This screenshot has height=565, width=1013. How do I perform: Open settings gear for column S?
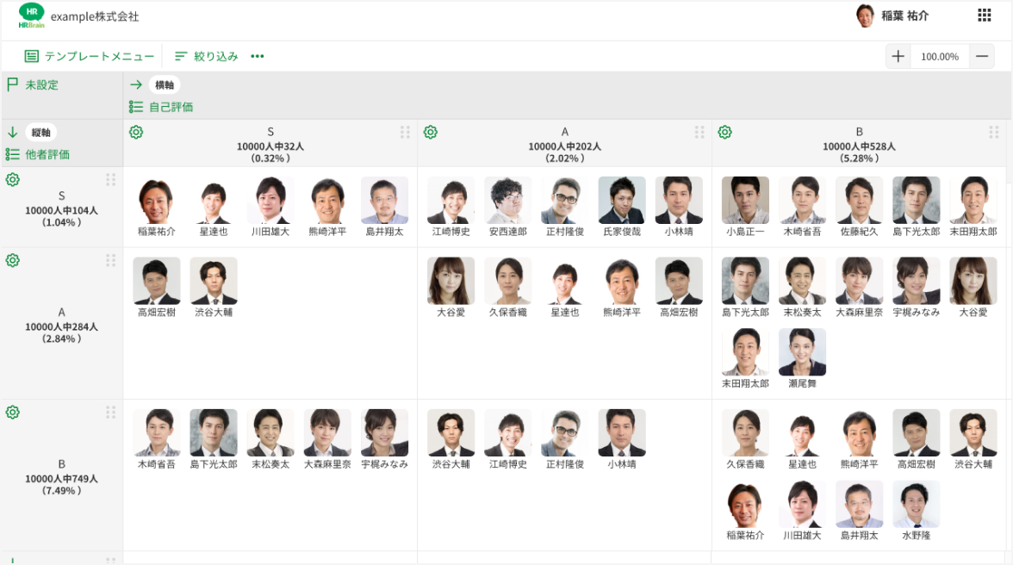(x=136, y=133)
